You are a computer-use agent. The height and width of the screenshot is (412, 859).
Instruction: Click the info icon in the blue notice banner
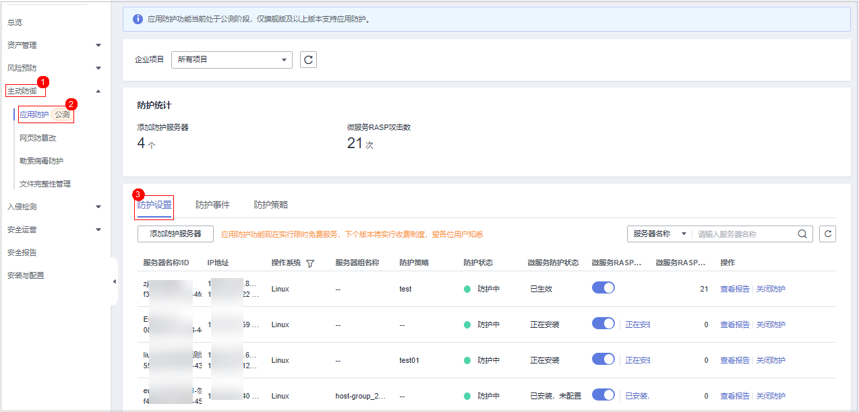pyautogui.click(x=137, y=19)
